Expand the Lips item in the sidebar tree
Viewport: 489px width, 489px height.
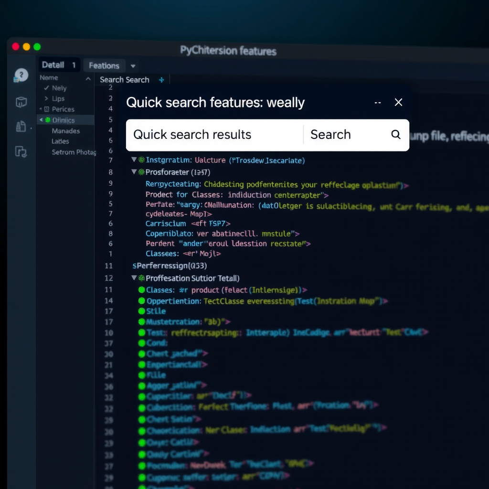[x=47, y=98]
